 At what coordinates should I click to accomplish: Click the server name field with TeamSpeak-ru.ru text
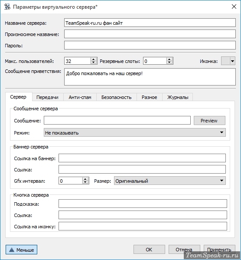(150, 23)
